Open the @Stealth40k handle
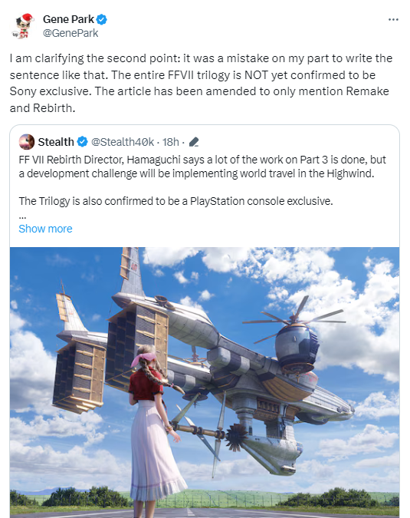The width and height of the screenshot is (410, 518). point(123,142)
